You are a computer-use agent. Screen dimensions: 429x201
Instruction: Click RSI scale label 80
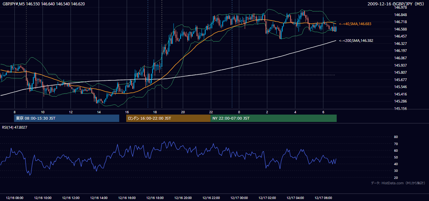click(x=396, y=137)
